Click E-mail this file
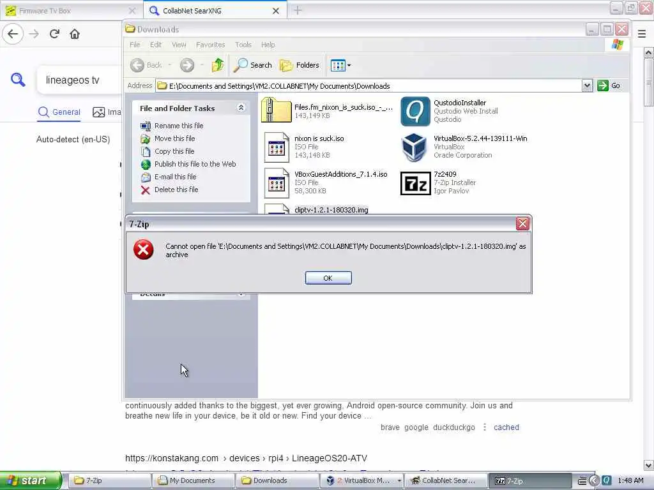This screenshot has width=654, height=490. (x=175, y=177)
